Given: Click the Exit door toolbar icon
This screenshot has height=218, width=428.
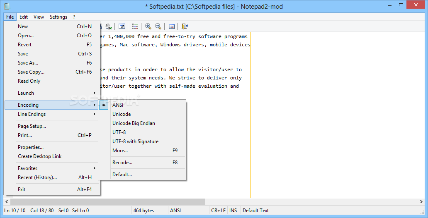Looking at the screenshot, I should coord(185,26).
